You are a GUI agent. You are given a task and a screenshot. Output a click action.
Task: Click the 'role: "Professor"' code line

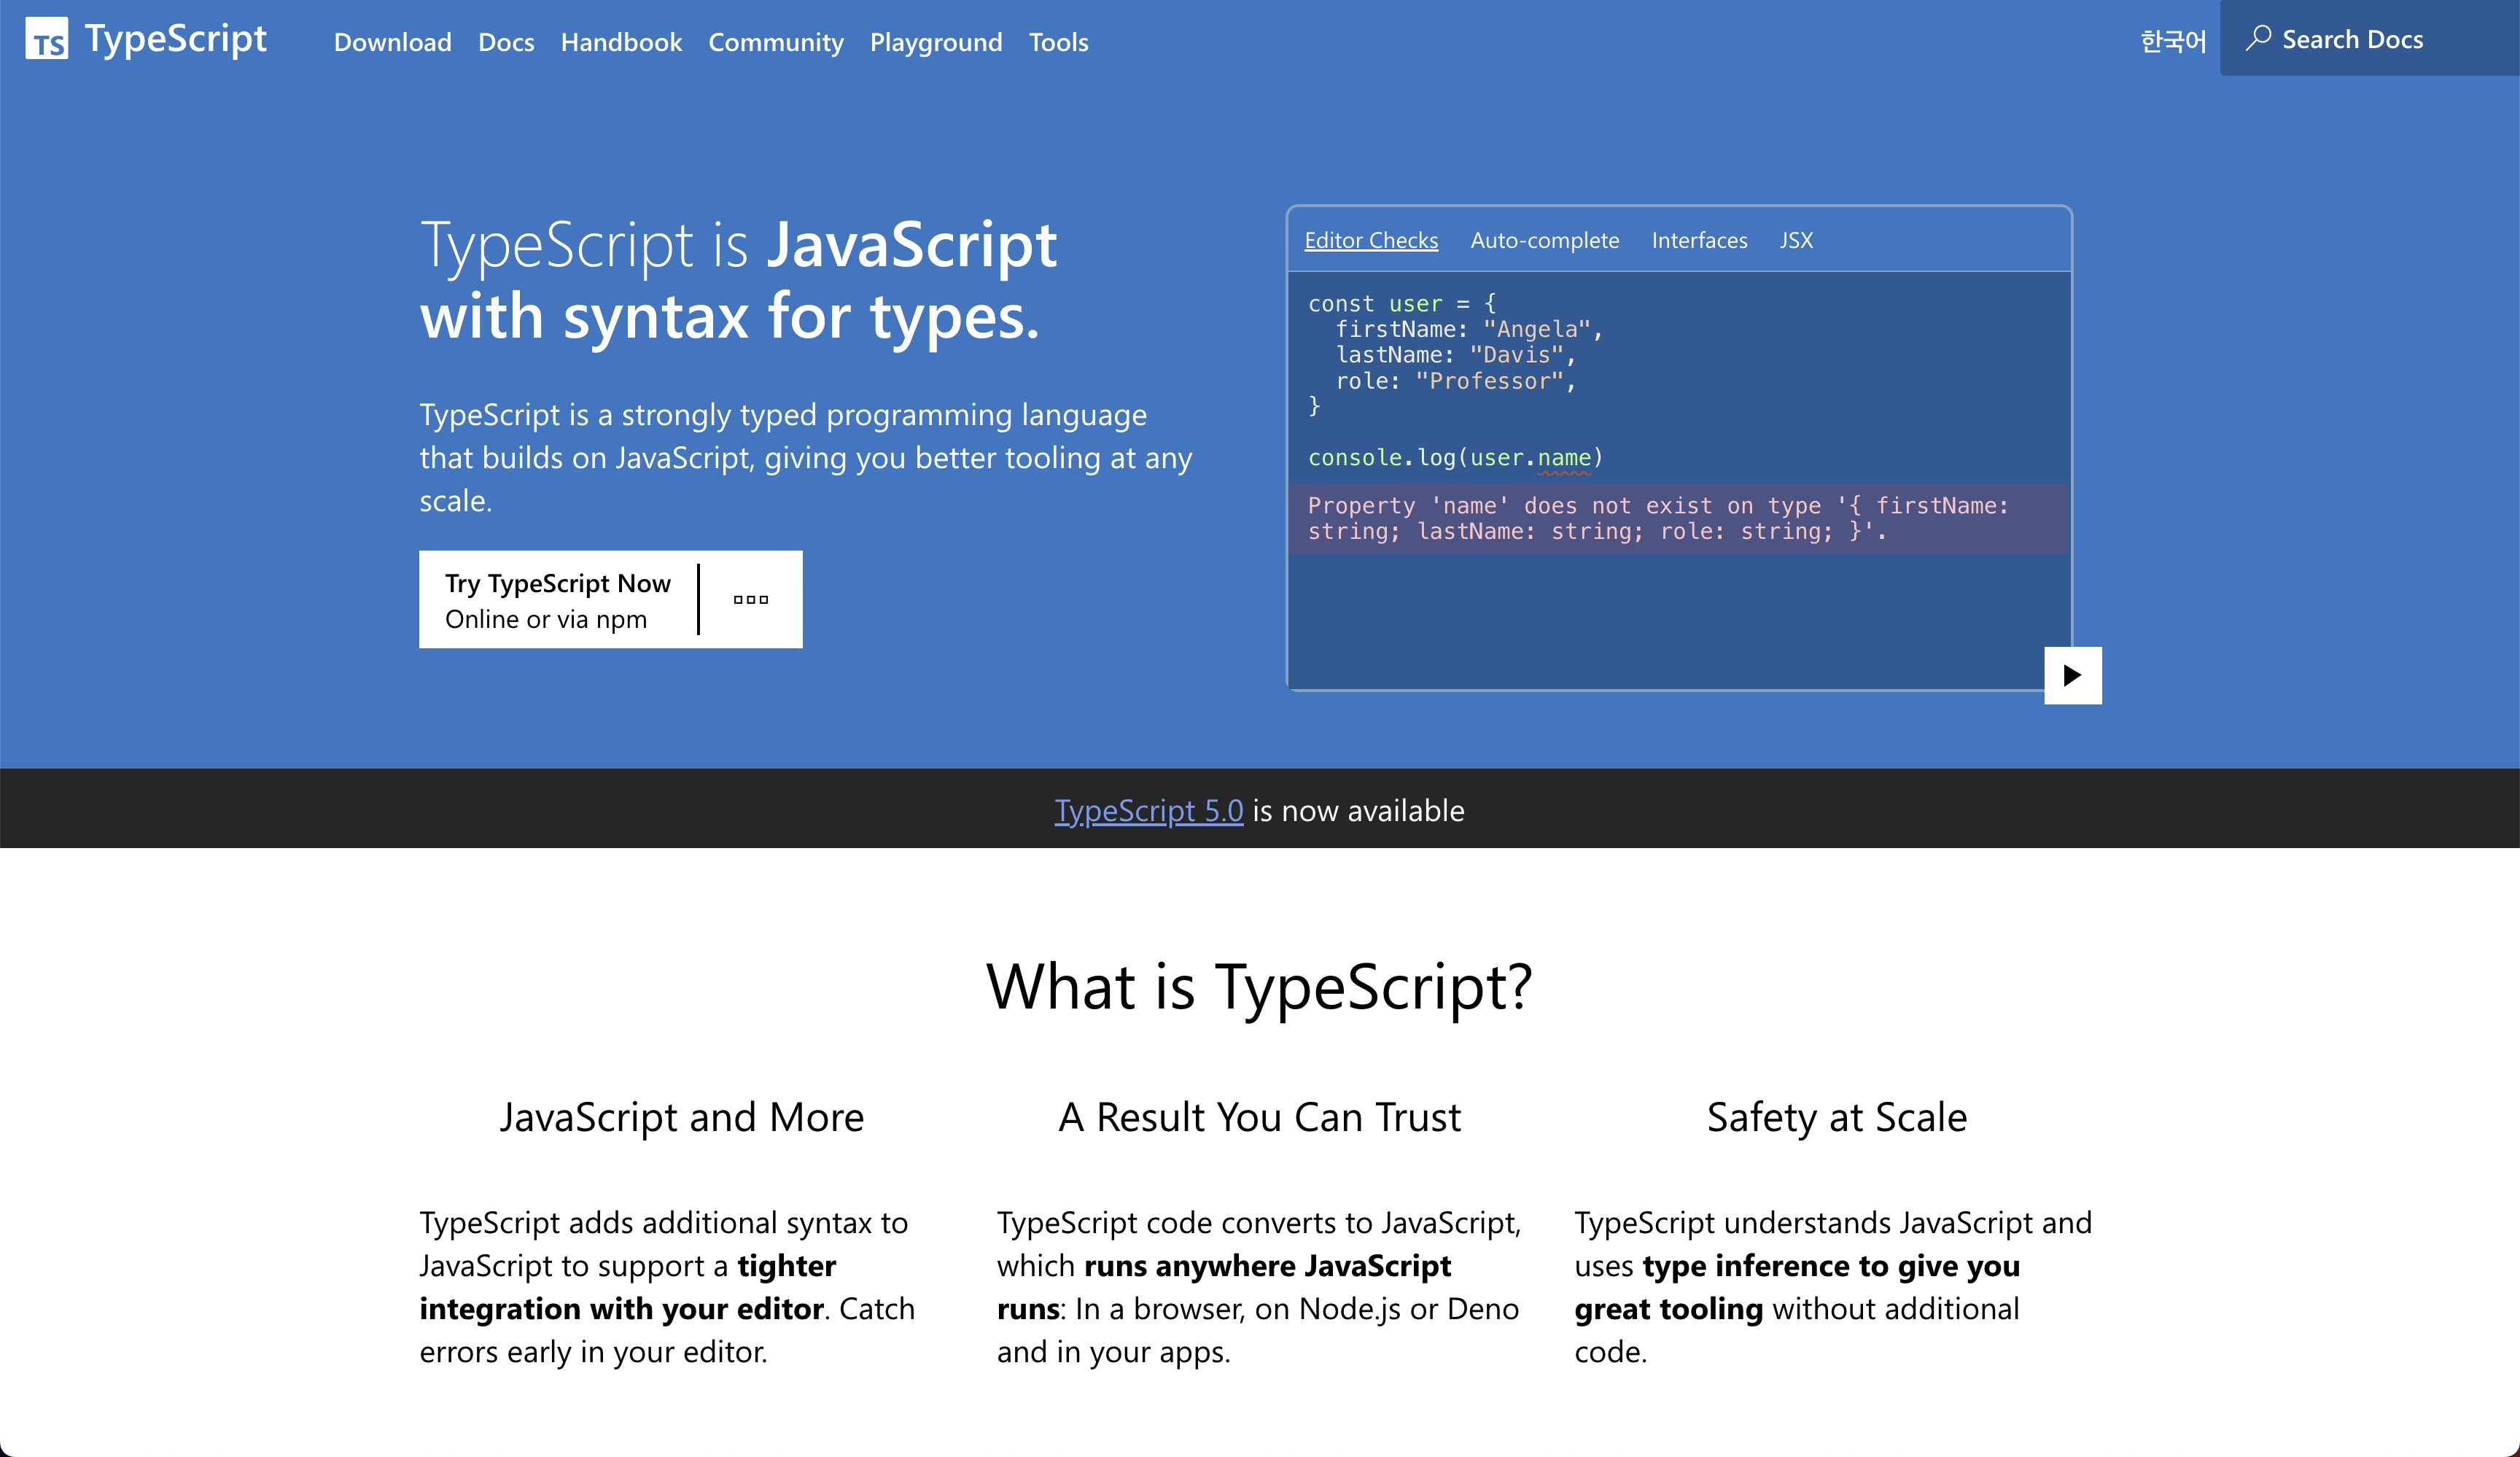click(x=1456, y=381)
